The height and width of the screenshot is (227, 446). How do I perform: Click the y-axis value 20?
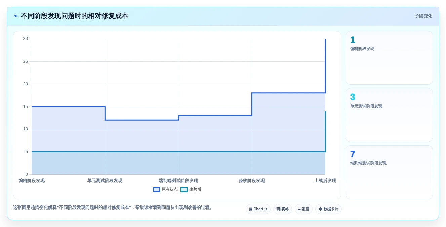point(26,84)
